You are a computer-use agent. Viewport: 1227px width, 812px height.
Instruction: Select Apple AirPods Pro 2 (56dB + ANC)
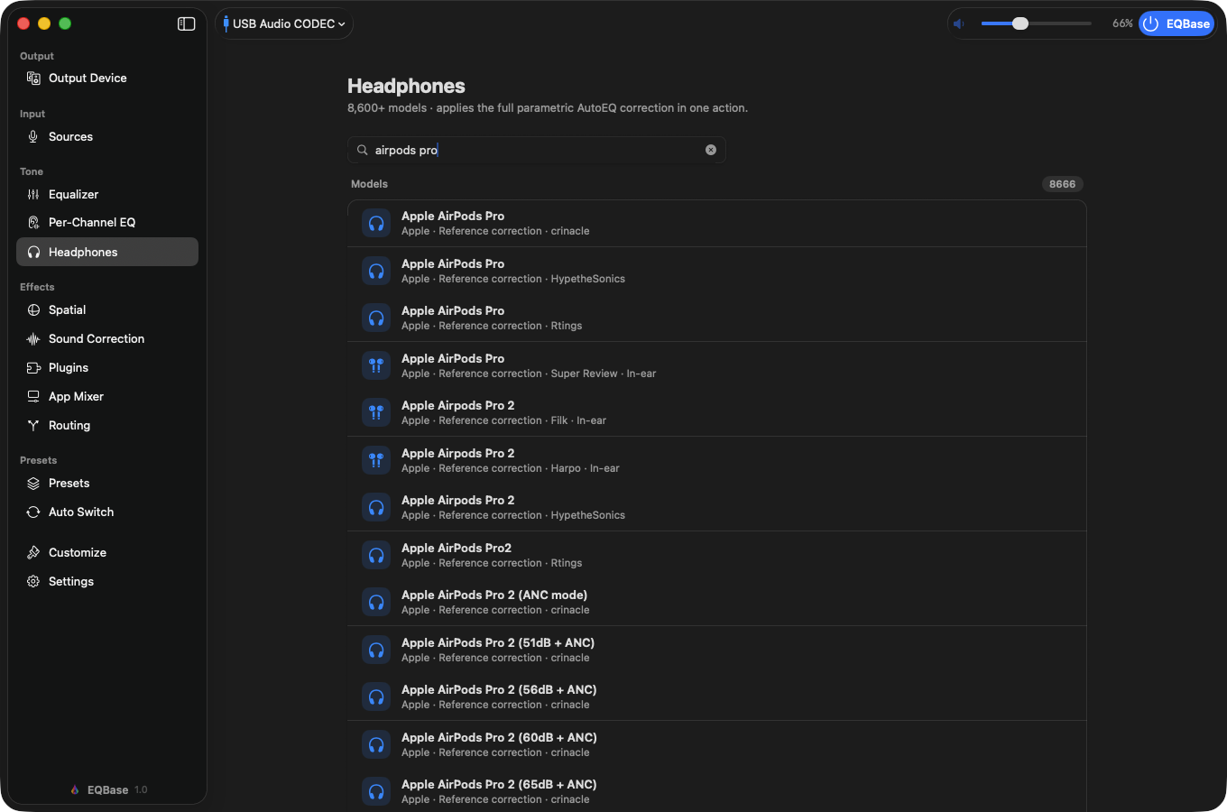click(717, 697)
